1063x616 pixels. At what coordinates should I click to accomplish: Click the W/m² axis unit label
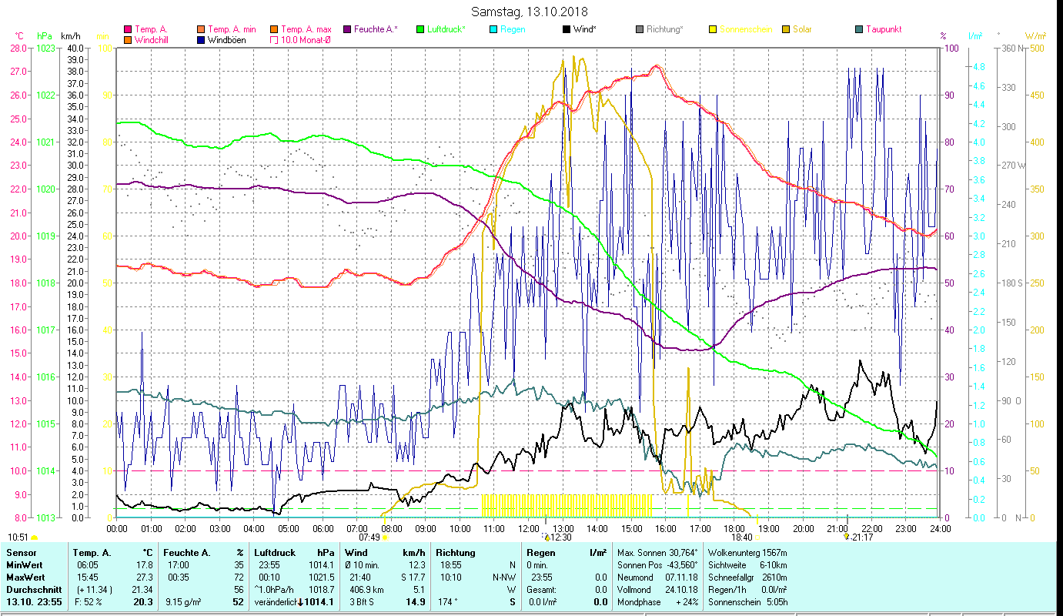[x=1036, y=36]
